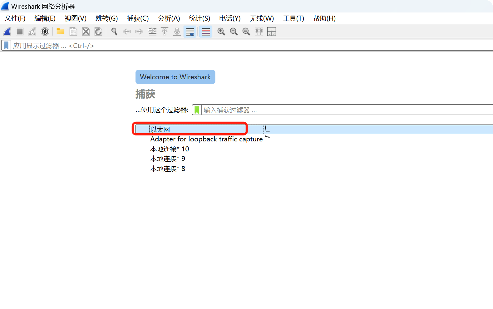Zoom in on the main window text
Viewport: 493px width, 309px height.
click(221, 32)
